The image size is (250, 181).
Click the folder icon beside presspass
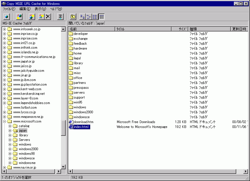tap(71, 88)
